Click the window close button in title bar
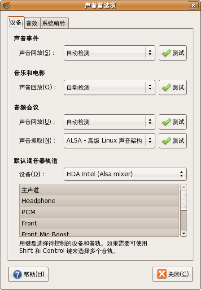 pos(193,5)
